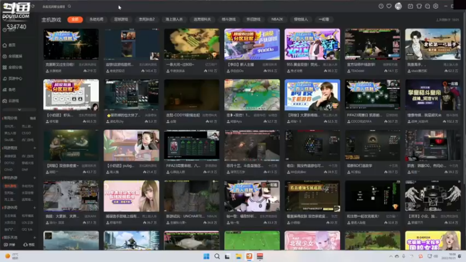
Task: Open the daily check-in calendar icon
Action: [411, 6]
